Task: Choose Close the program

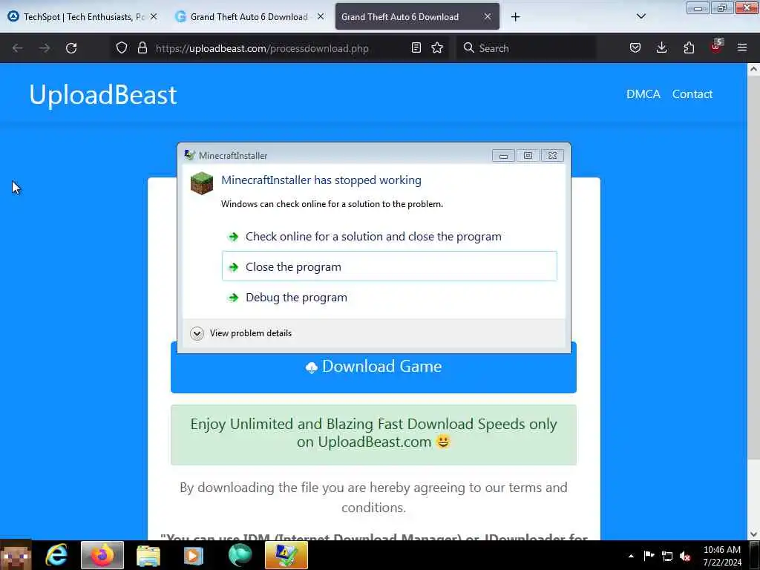Action: 389,266
